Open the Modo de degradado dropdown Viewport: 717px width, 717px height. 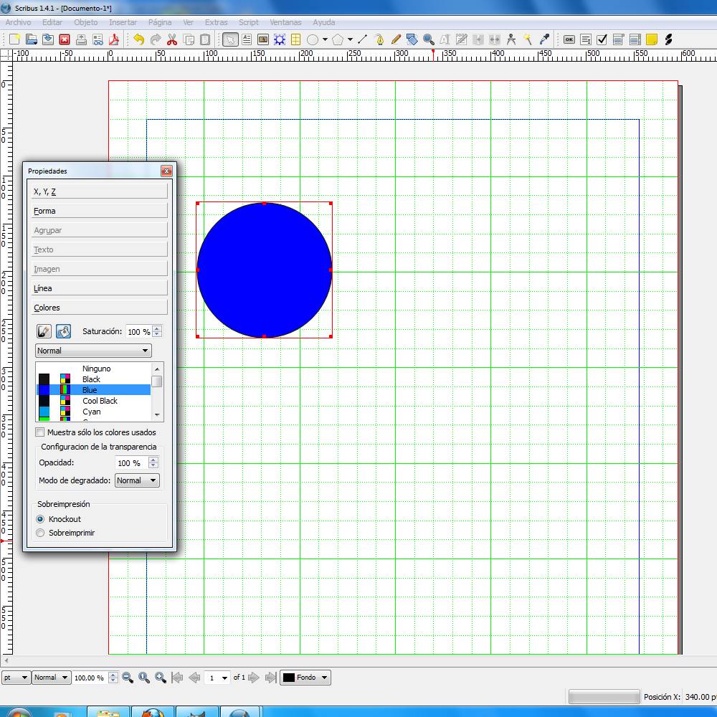[137, 480]
